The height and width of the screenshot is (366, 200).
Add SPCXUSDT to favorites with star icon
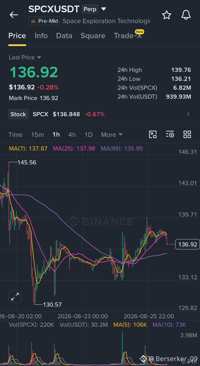pyautogui.click(x=166, y=15)
